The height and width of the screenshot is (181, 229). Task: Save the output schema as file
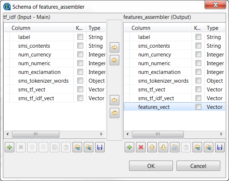(x=219, y=147)
